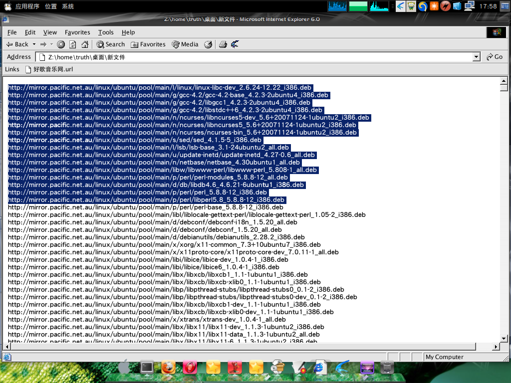The height and width of the screenshot is (383, 511).
Task: Open the 应用程序 panel menu
Action: (x=27, y=6)
